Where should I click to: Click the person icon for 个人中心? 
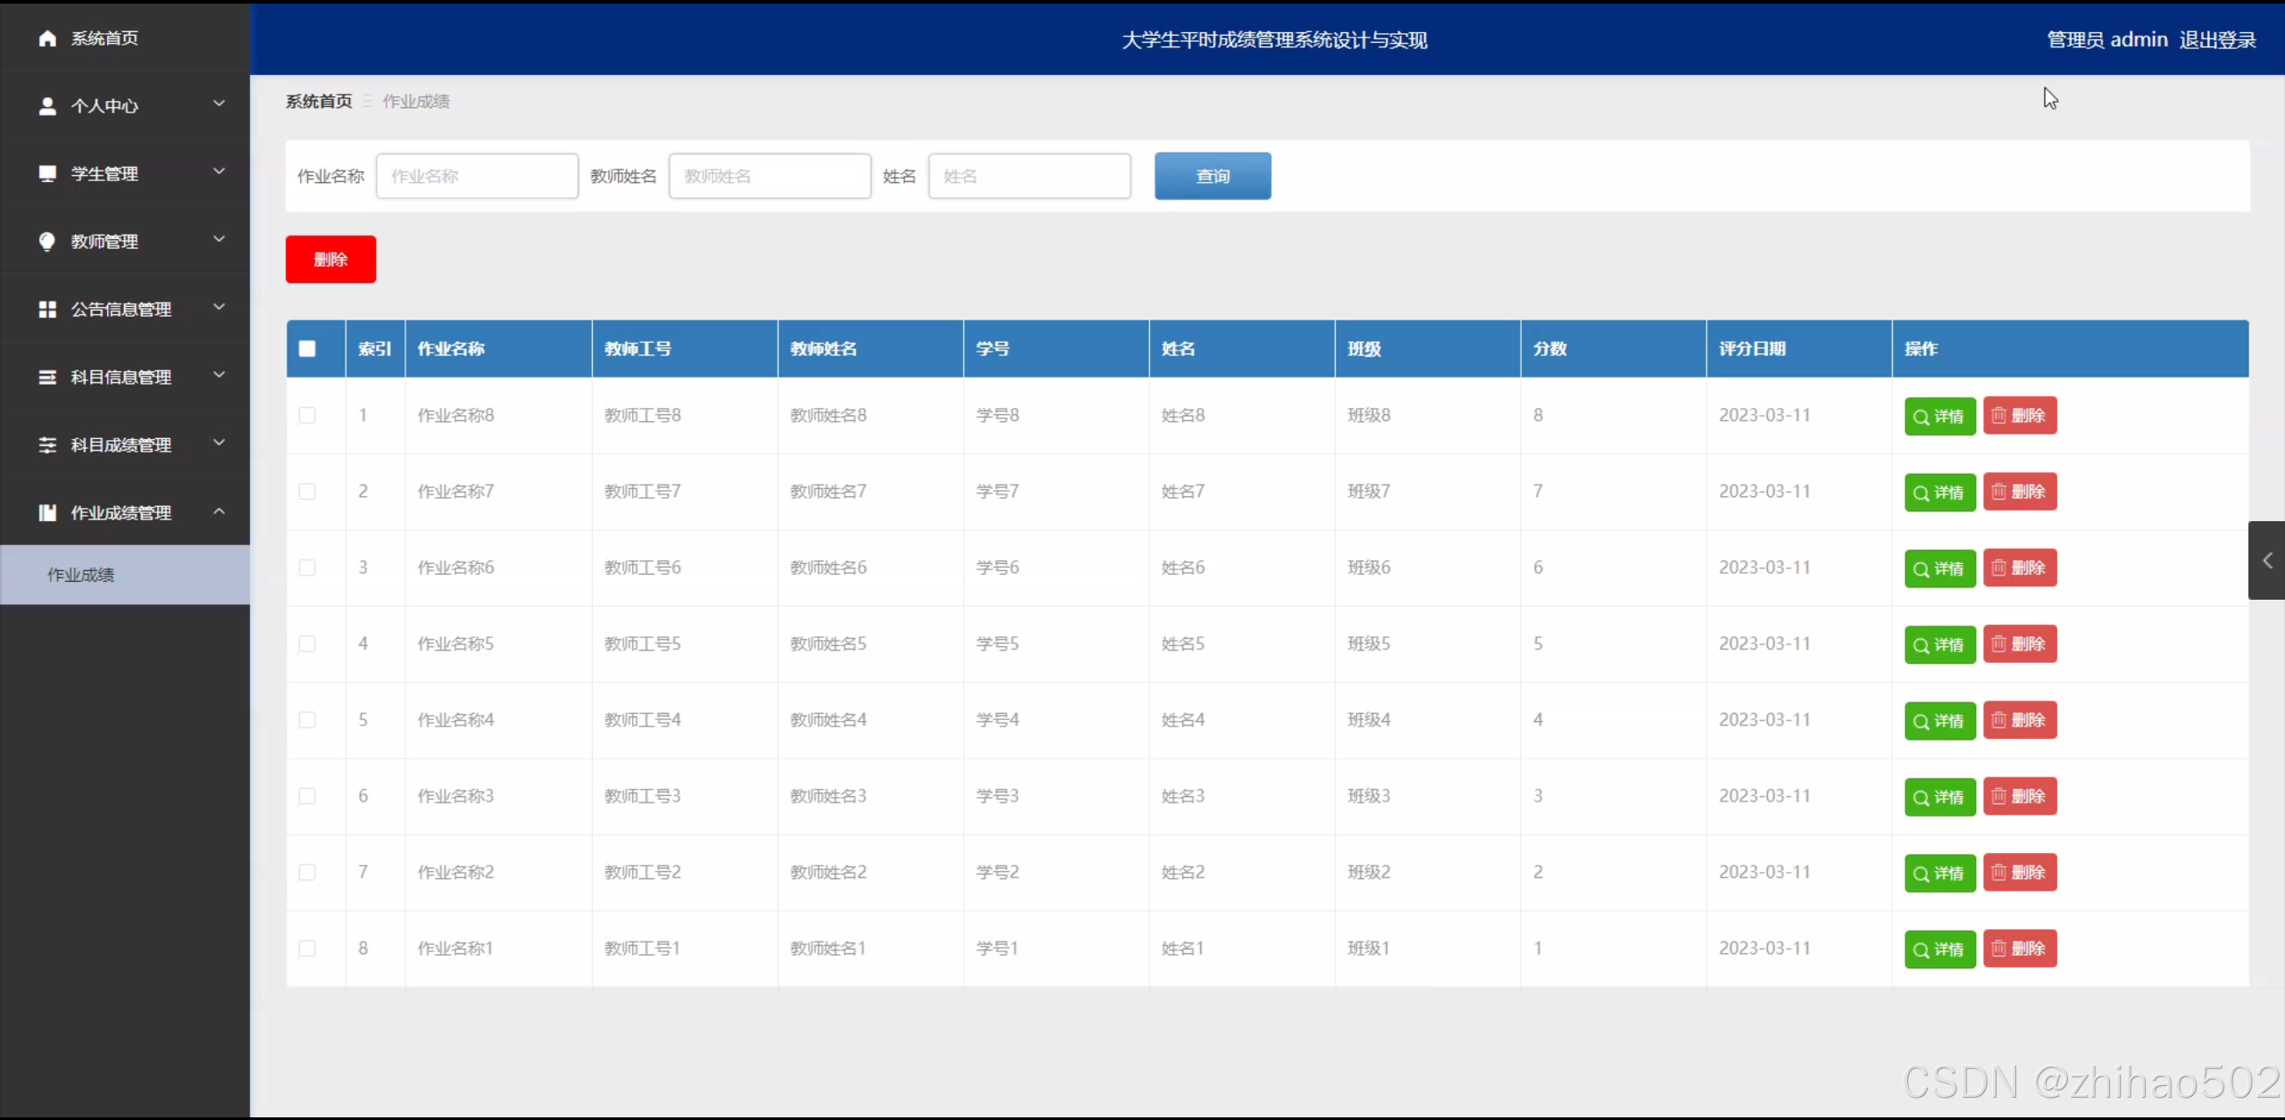[x=47, y=106]
